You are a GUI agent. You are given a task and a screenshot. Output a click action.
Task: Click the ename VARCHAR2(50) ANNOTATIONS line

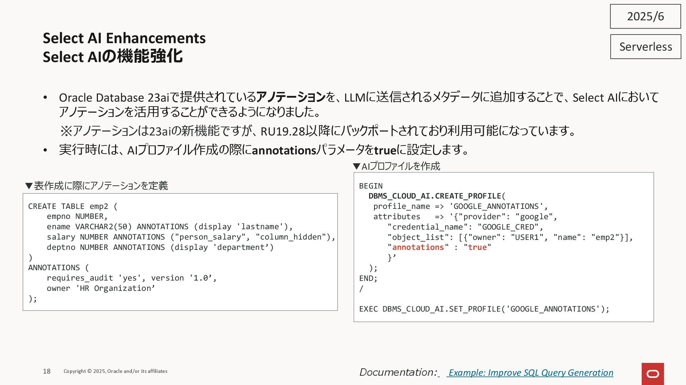[x=170, y=227]
